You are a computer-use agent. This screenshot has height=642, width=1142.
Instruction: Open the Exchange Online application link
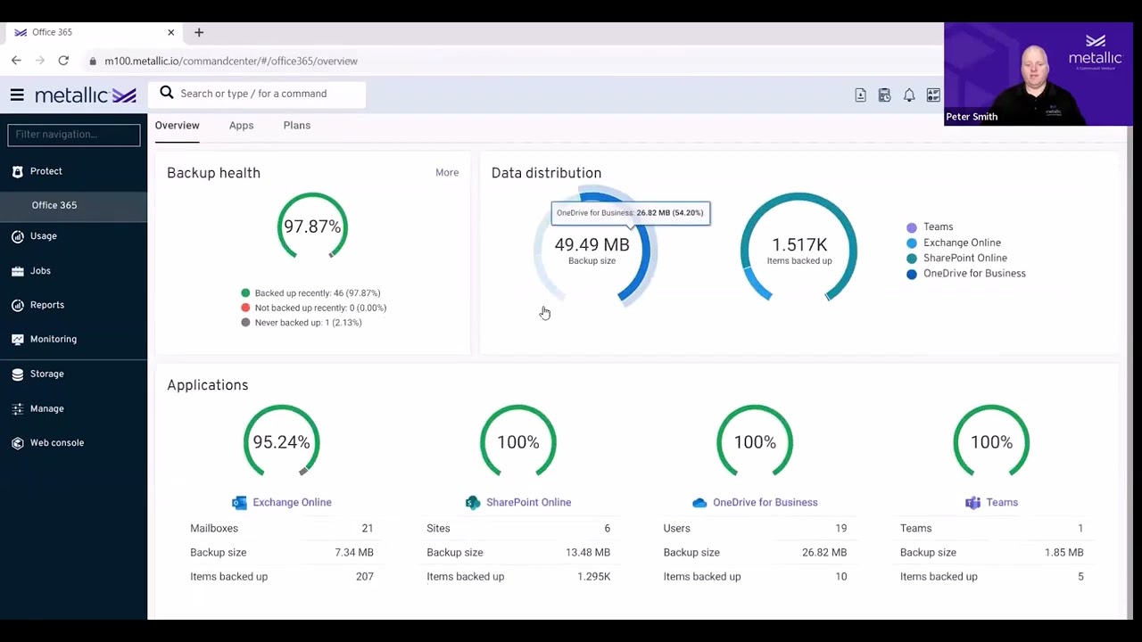click(x=292, y=502)
